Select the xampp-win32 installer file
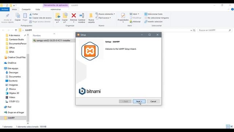Viewport: 234px width, 132px height. (53, 40)
